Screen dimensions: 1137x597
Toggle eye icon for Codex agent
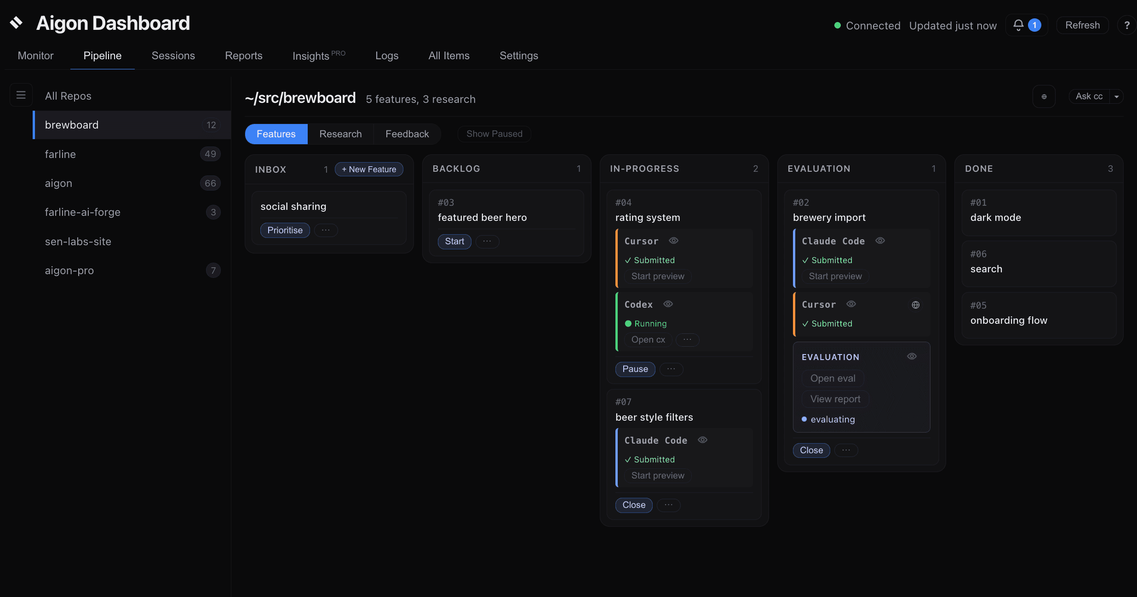(x=668, y=304)
